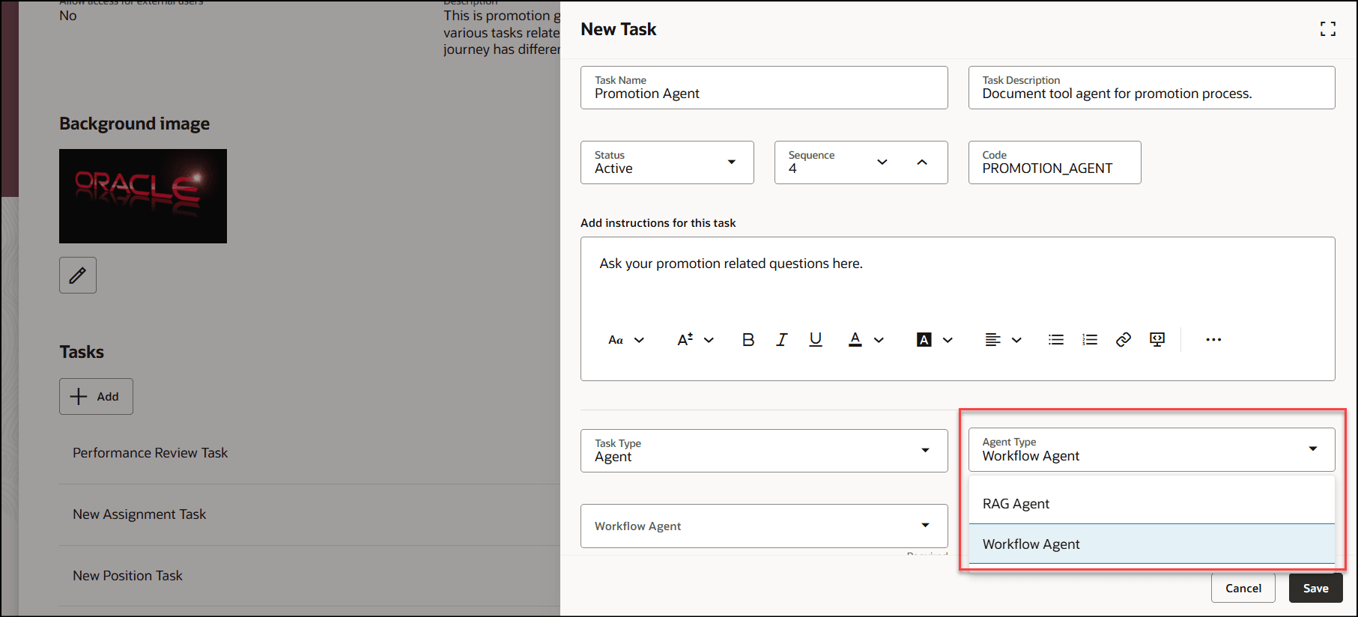Toggle underline formatting in instructions editor

point(816,340)
